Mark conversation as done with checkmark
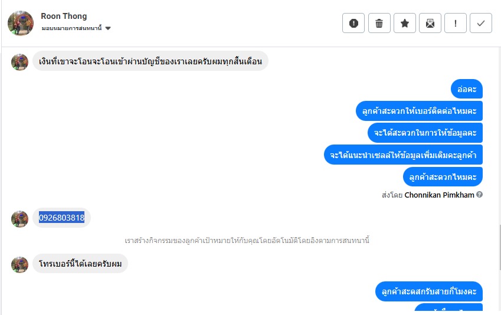The width and height of the screenshot is (501, 315). tap(481, 23)
